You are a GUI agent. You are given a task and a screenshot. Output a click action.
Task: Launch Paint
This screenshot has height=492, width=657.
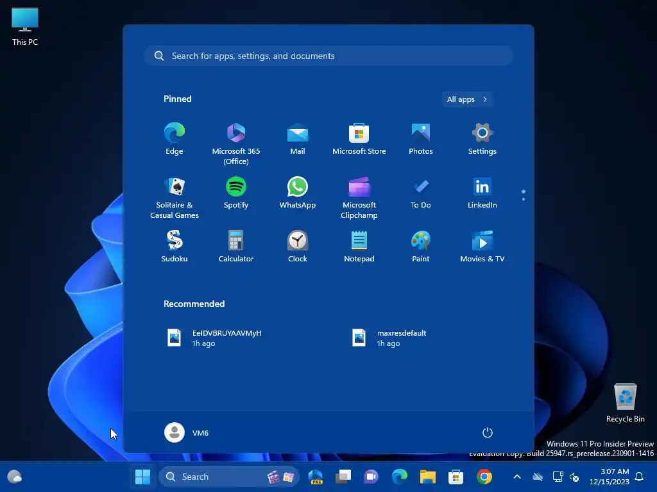(421, 247)
